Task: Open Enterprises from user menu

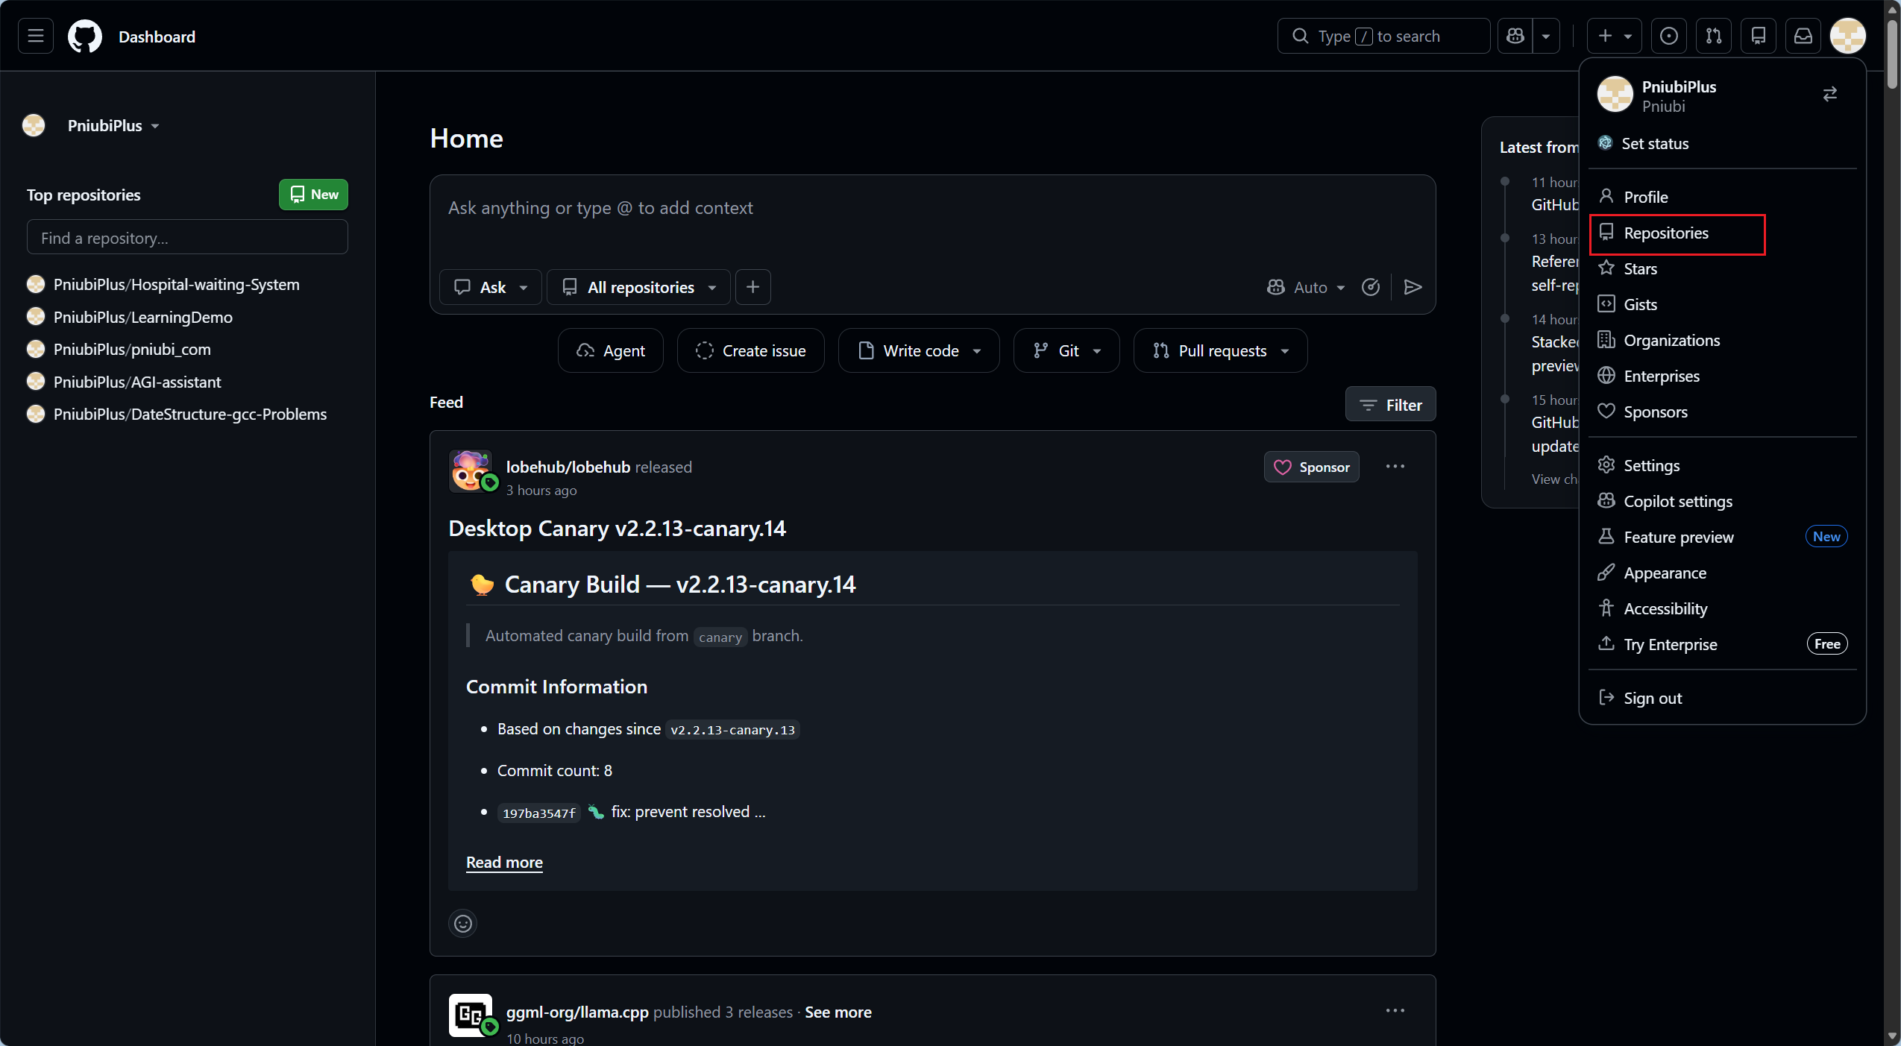Action: [x=1723, y=376]
